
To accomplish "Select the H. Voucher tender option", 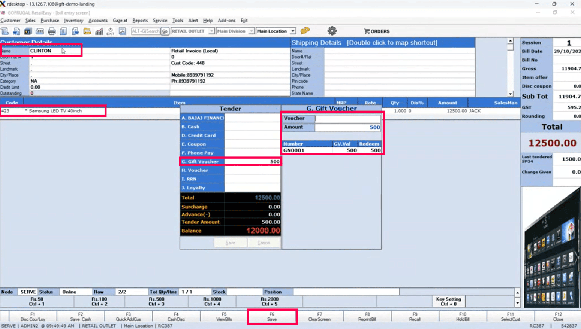I will click(x=230, y=170).
